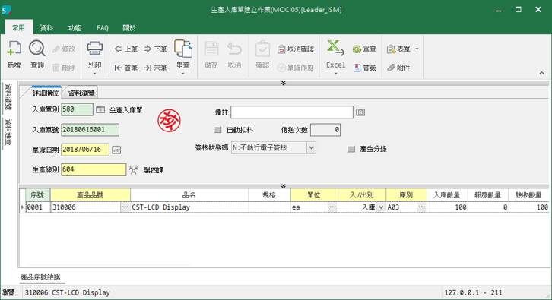This screenshot has height=300, width=552.
Task: Click the 儲存 save floppy icon
Action: (x=211, y=49)
